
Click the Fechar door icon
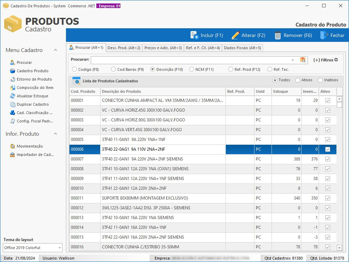pyautogui.click(x=324, y=35)
